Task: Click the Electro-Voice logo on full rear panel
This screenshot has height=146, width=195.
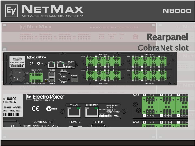Action: 37,57
